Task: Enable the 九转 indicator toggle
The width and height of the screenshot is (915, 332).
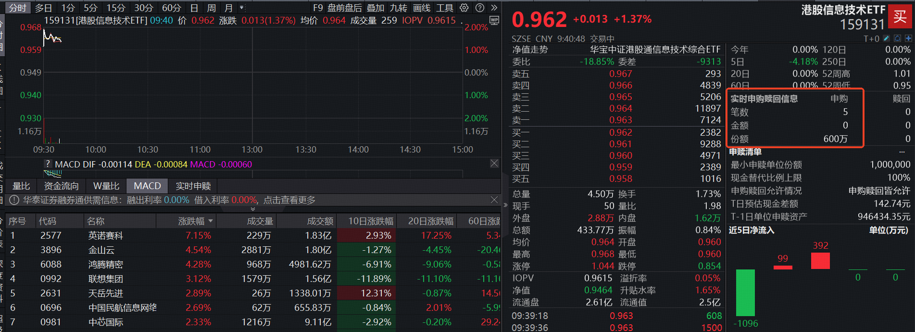Action: [398, 8]
